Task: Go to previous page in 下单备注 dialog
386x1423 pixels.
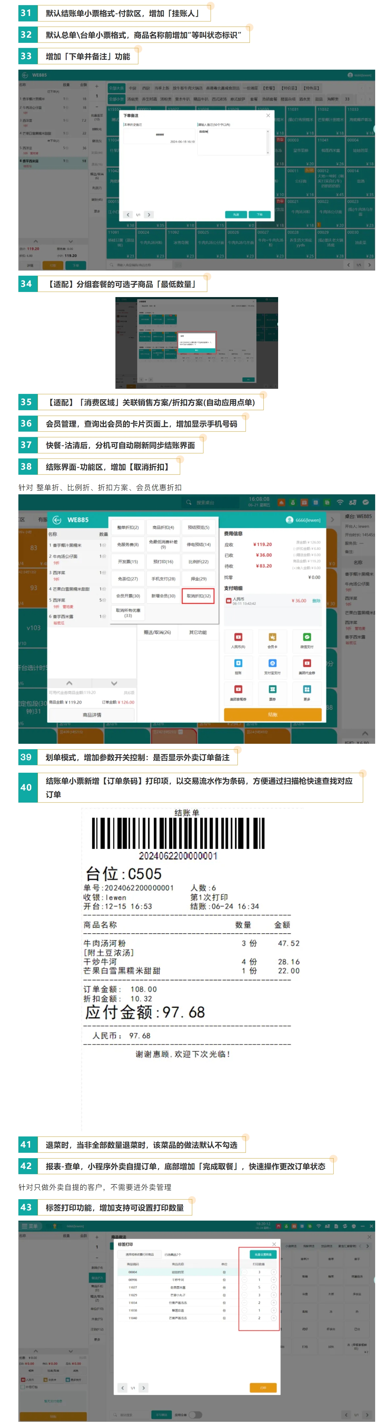Action: [128, 214]
